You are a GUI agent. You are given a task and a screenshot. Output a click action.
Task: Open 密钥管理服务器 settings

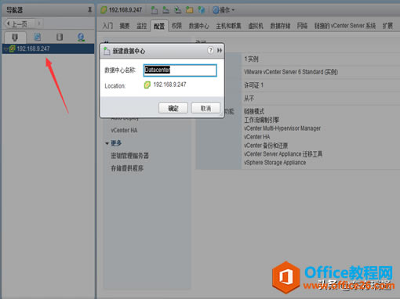point(129,156)
